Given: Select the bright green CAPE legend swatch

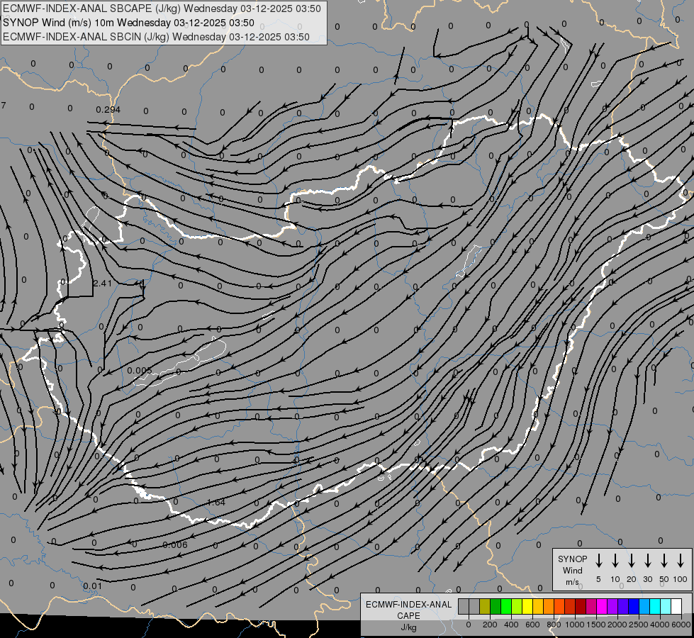Looking at the screenshot, I should pos(506,606).
